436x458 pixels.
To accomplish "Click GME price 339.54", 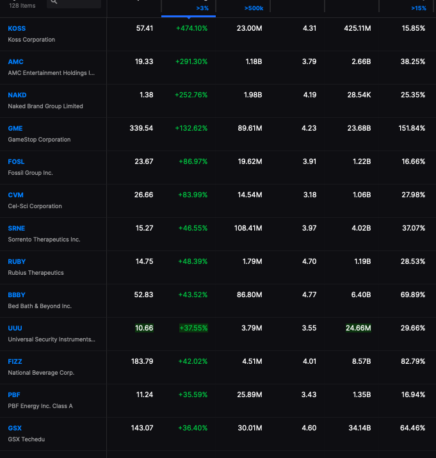I will 141,128.
